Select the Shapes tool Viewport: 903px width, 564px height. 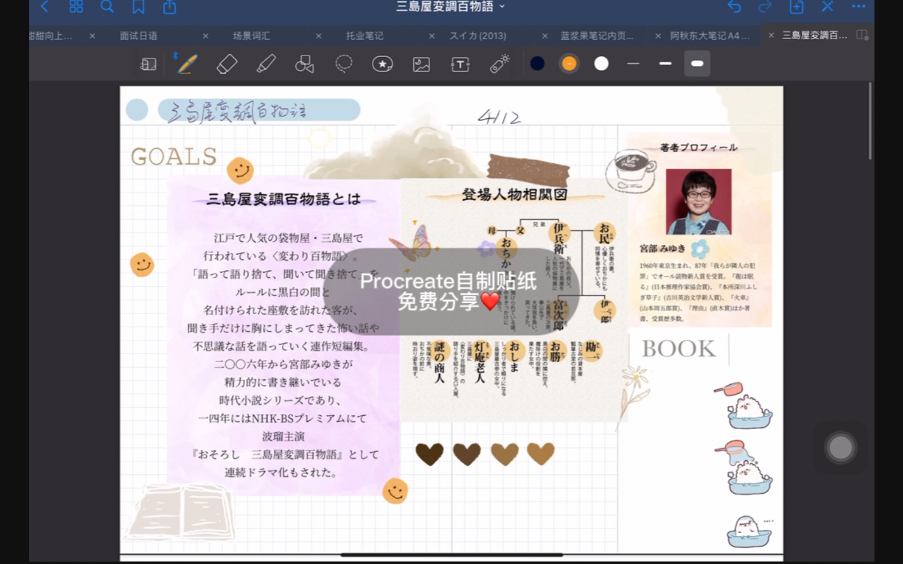[305, 64]
